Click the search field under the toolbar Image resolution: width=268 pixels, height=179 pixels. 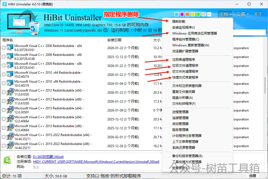(x=249, y=32)
